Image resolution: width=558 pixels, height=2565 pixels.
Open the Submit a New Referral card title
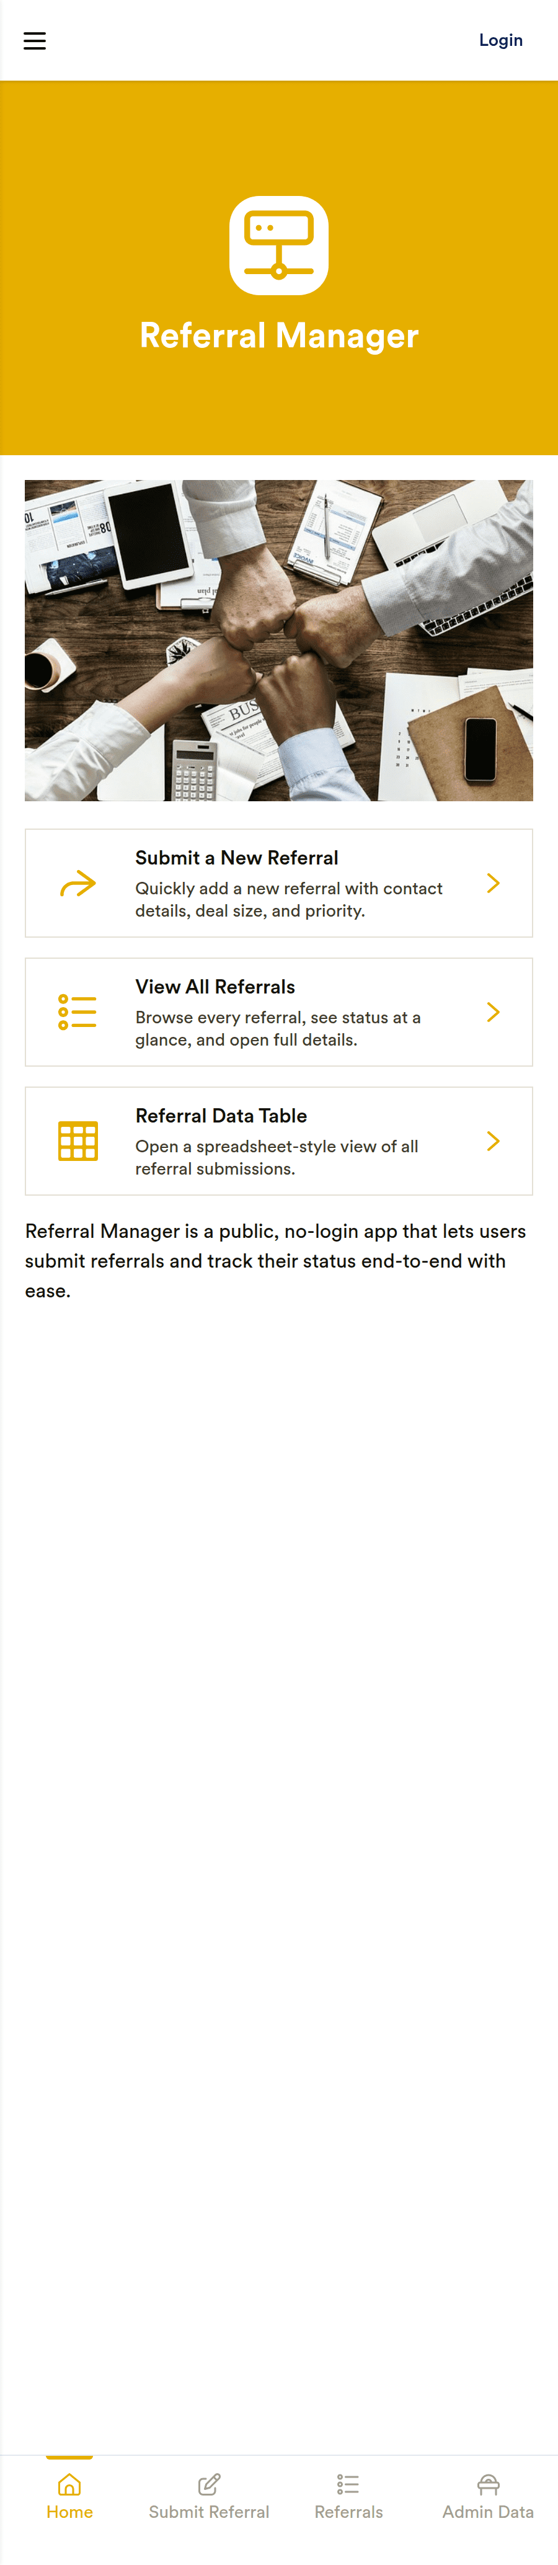[x=237, y=857]
